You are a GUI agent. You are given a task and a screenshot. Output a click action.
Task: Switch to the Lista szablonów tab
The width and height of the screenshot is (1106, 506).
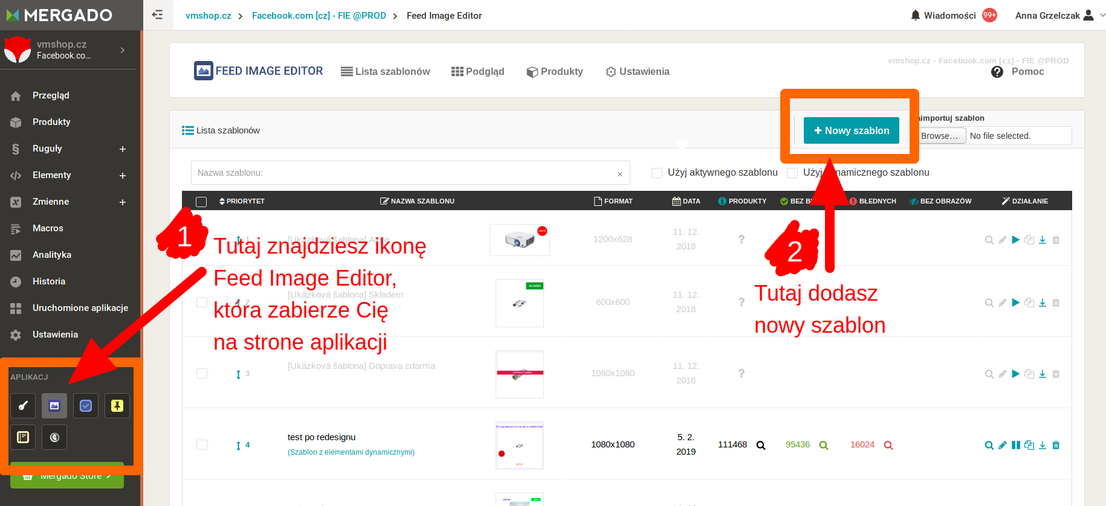385,71
